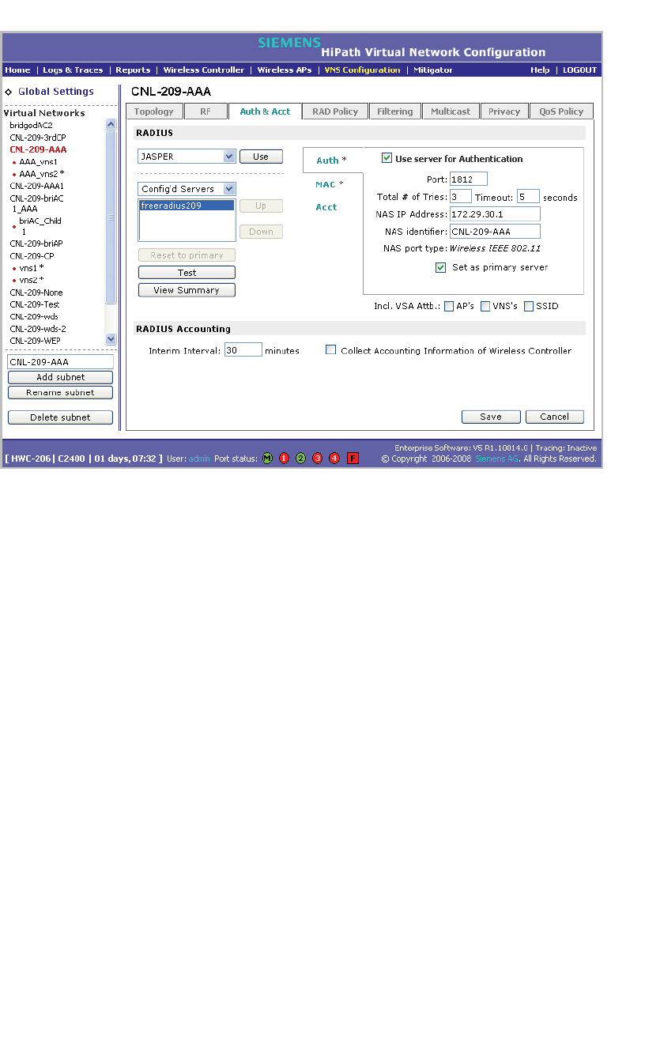Image resolution: width=645 pixels, height=1038 pixels.
Task: Enable AP's VSA attribute checkbox
Action: coord(449,306)
